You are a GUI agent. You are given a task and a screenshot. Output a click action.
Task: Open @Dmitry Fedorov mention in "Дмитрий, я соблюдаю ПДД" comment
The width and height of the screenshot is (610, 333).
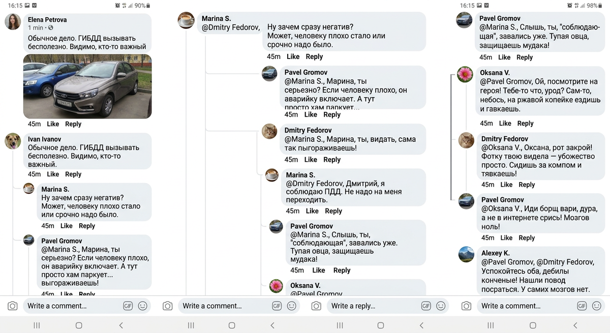tap(315, 184)
